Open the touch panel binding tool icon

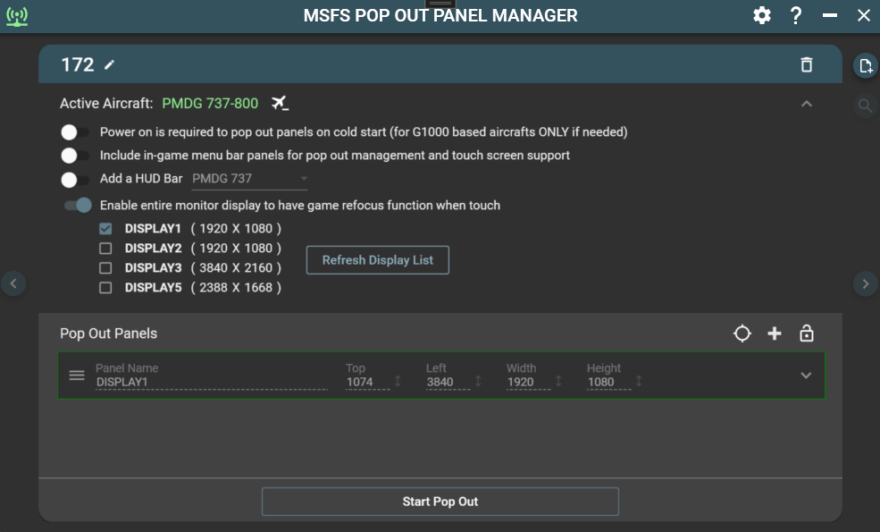[x=742, y=333]
